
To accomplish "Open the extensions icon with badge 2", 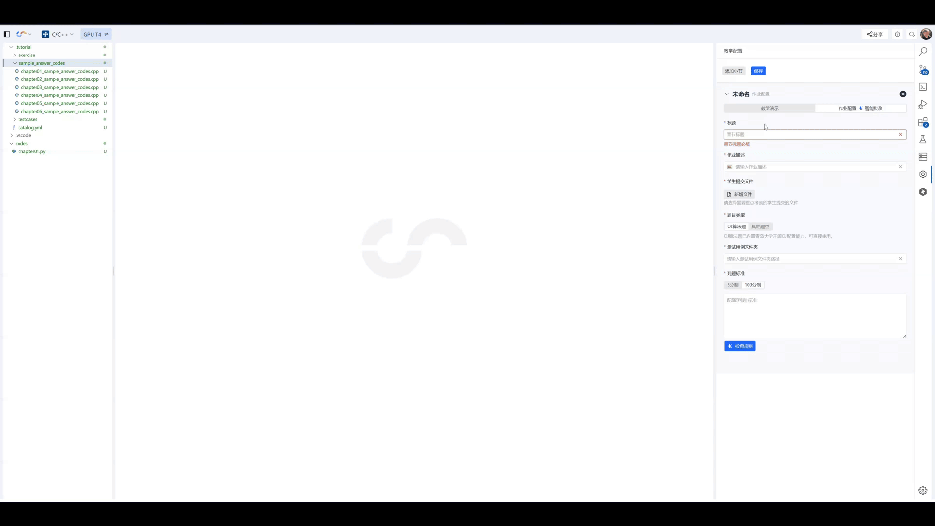I will (923, 122).
